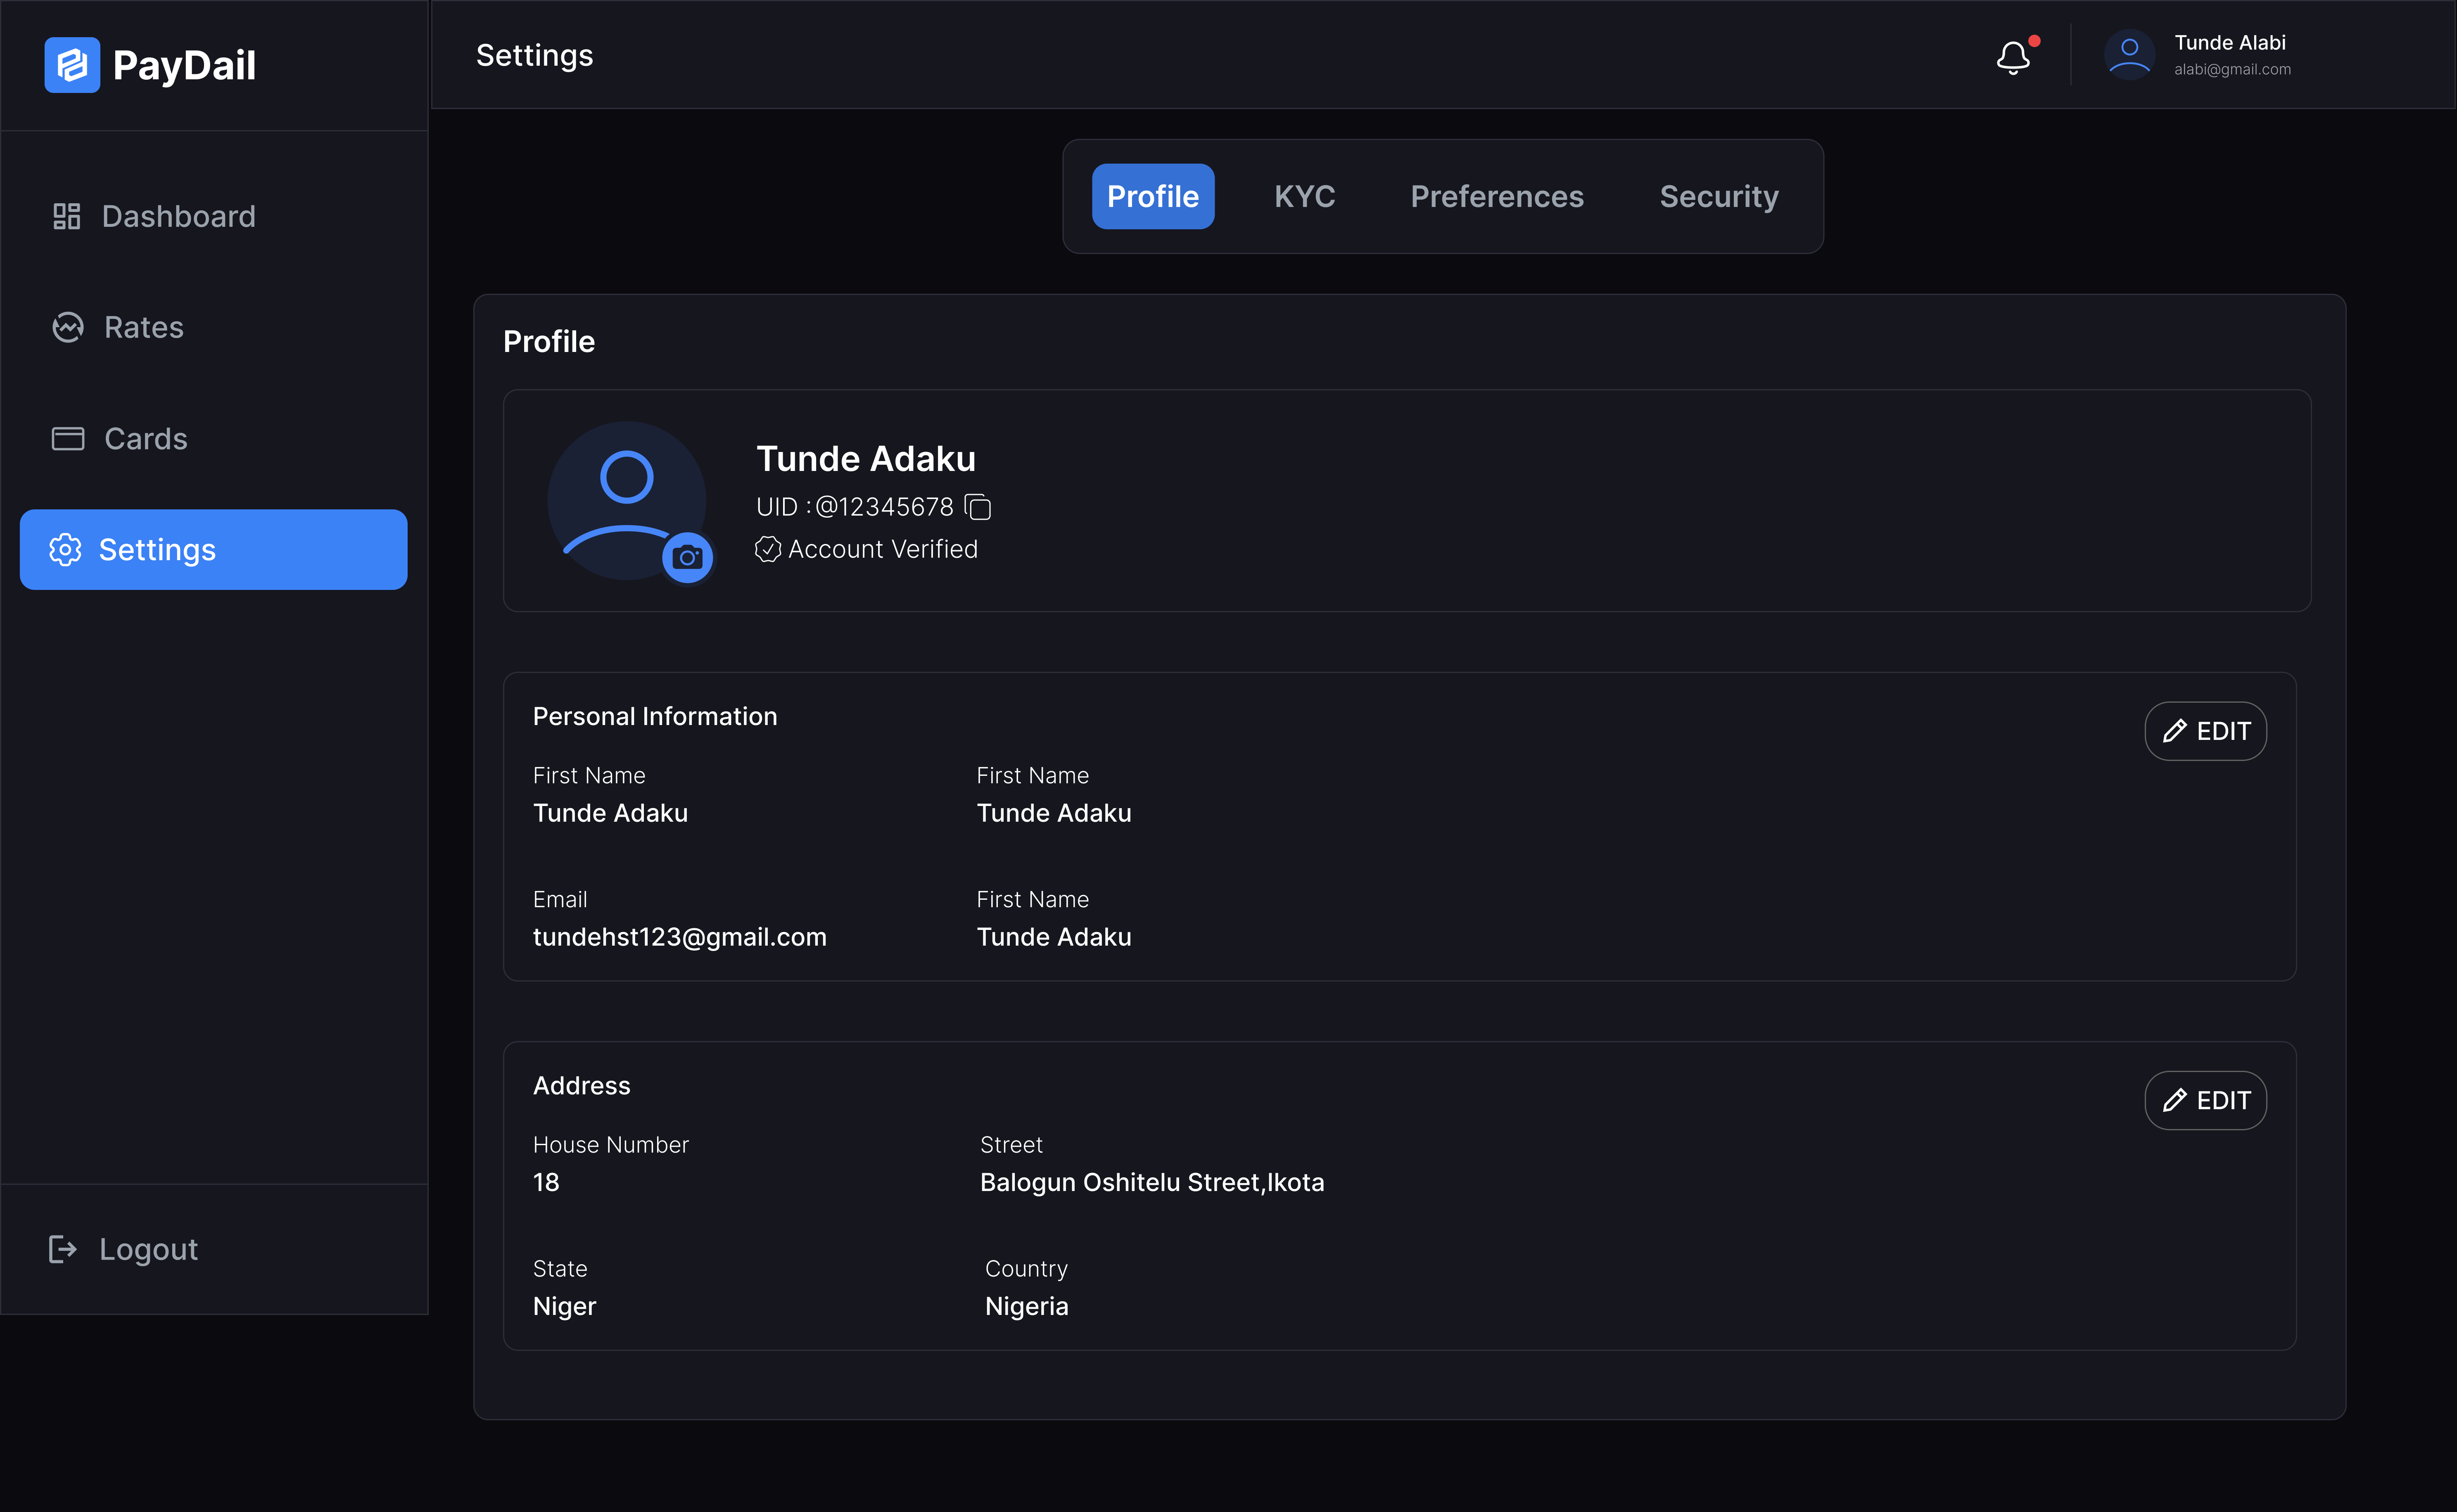The image size is (2457, 1512).
Task: Edit the Address section
Action: point(2205,1100)
